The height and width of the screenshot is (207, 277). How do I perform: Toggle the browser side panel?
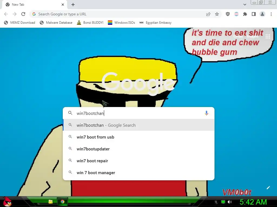(254, 14)
